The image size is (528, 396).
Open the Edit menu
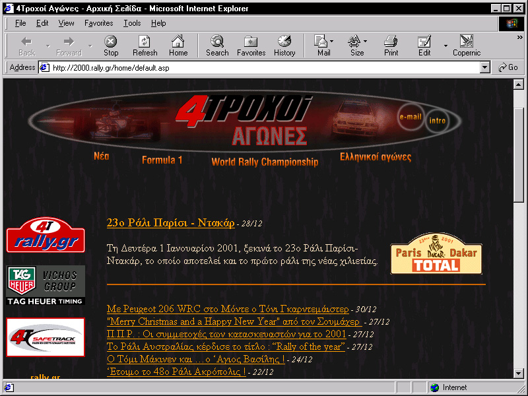click(42, 23)
